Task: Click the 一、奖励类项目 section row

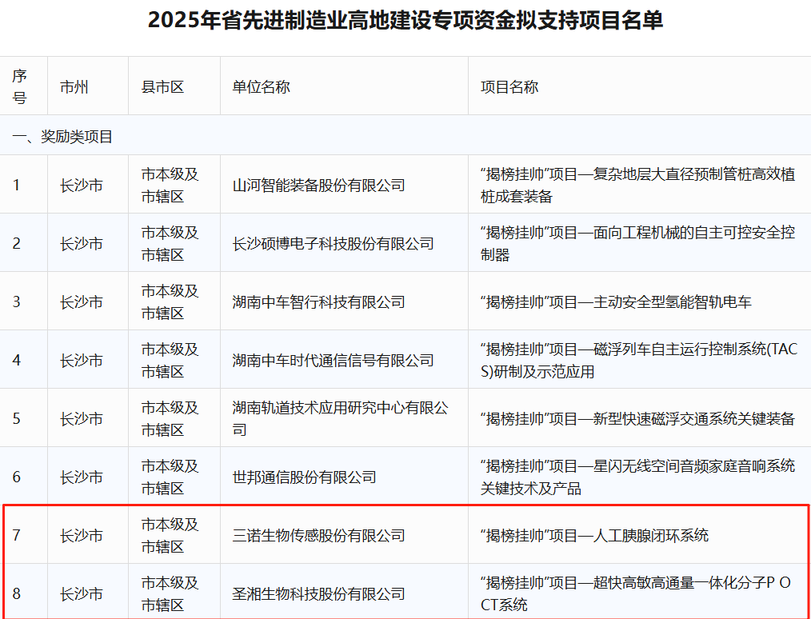Action: (405, 137)
